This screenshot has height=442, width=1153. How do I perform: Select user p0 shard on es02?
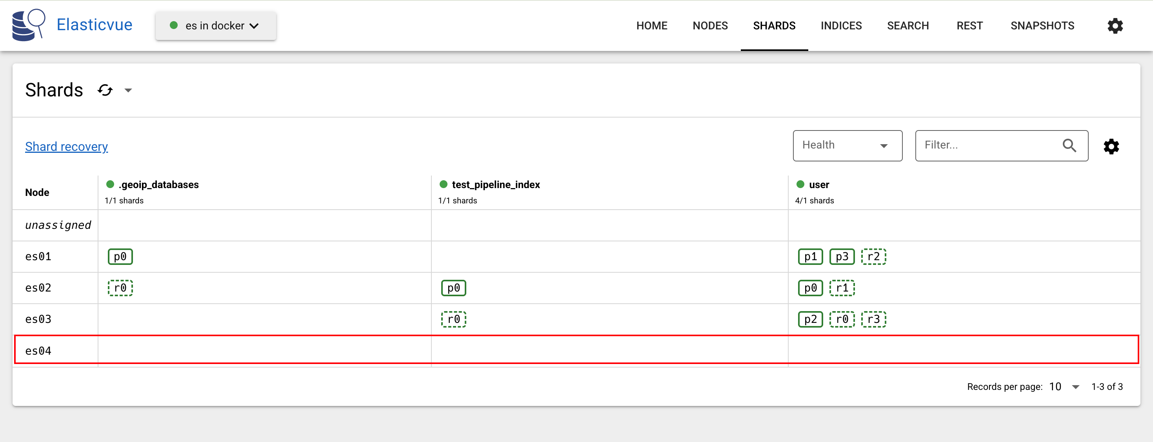(x=811, y=288)
